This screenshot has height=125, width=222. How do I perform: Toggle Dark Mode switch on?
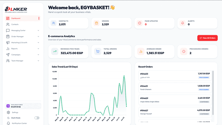pyautogui.click(x=37, y=118)
